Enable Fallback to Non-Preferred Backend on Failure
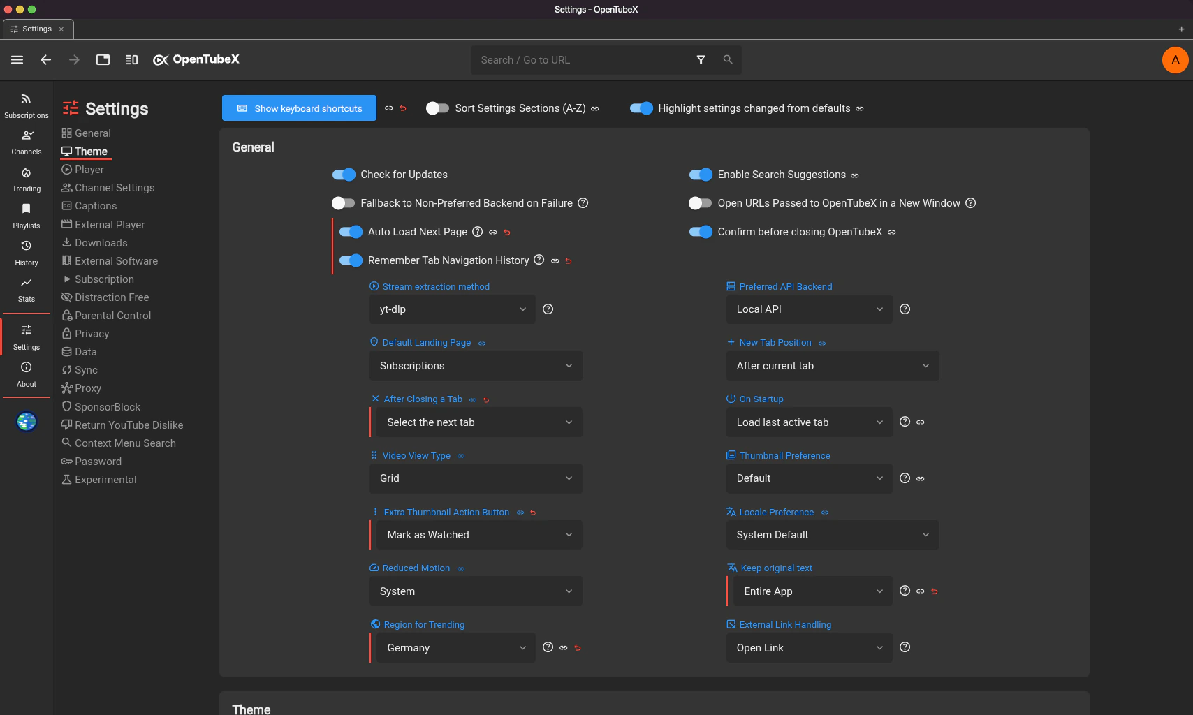 coord(344,203)
